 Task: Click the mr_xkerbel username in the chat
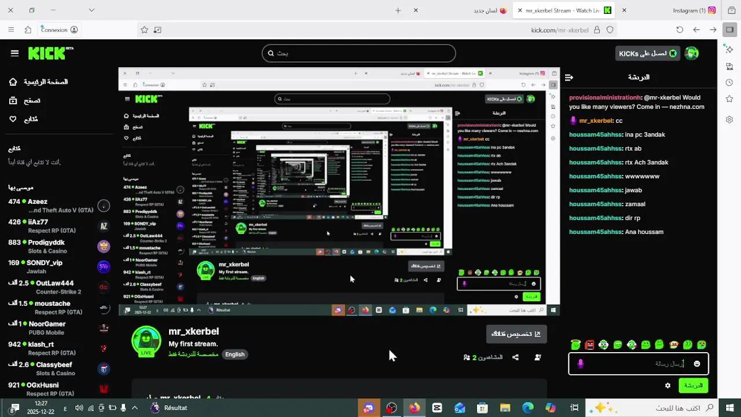point(596,120)
